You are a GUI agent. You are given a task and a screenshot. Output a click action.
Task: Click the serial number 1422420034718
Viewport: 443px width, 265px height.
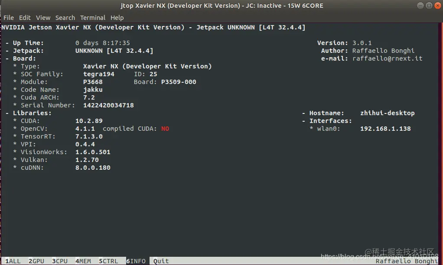point(108,105)
